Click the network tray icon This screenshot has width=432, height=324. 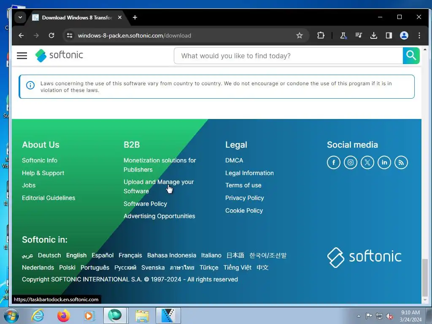tap(379, 316)
